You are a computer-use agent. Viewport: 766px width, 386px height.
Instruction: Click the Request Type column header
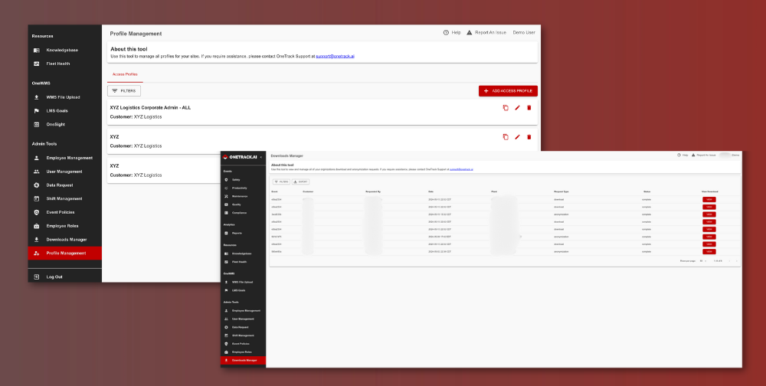pyautogui.click(x=561, y=191)
